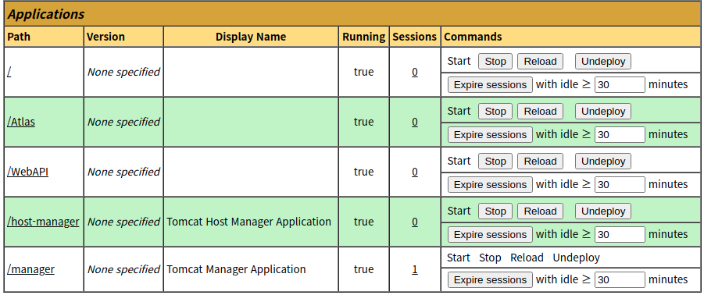Click disabled "Start" text in /Atlas row
The image size is (704, 295).
(459, 111)
